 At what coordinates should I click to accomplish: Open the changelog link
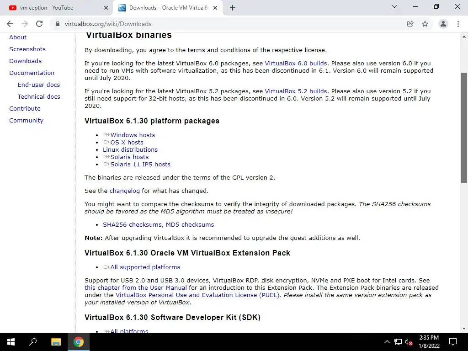coord(124,191)
